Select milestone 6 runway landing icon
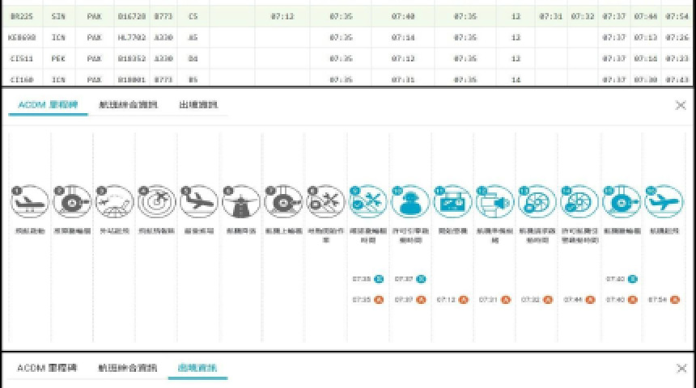The width and height of the screenshot is (696, 388). tap(240, 201)
